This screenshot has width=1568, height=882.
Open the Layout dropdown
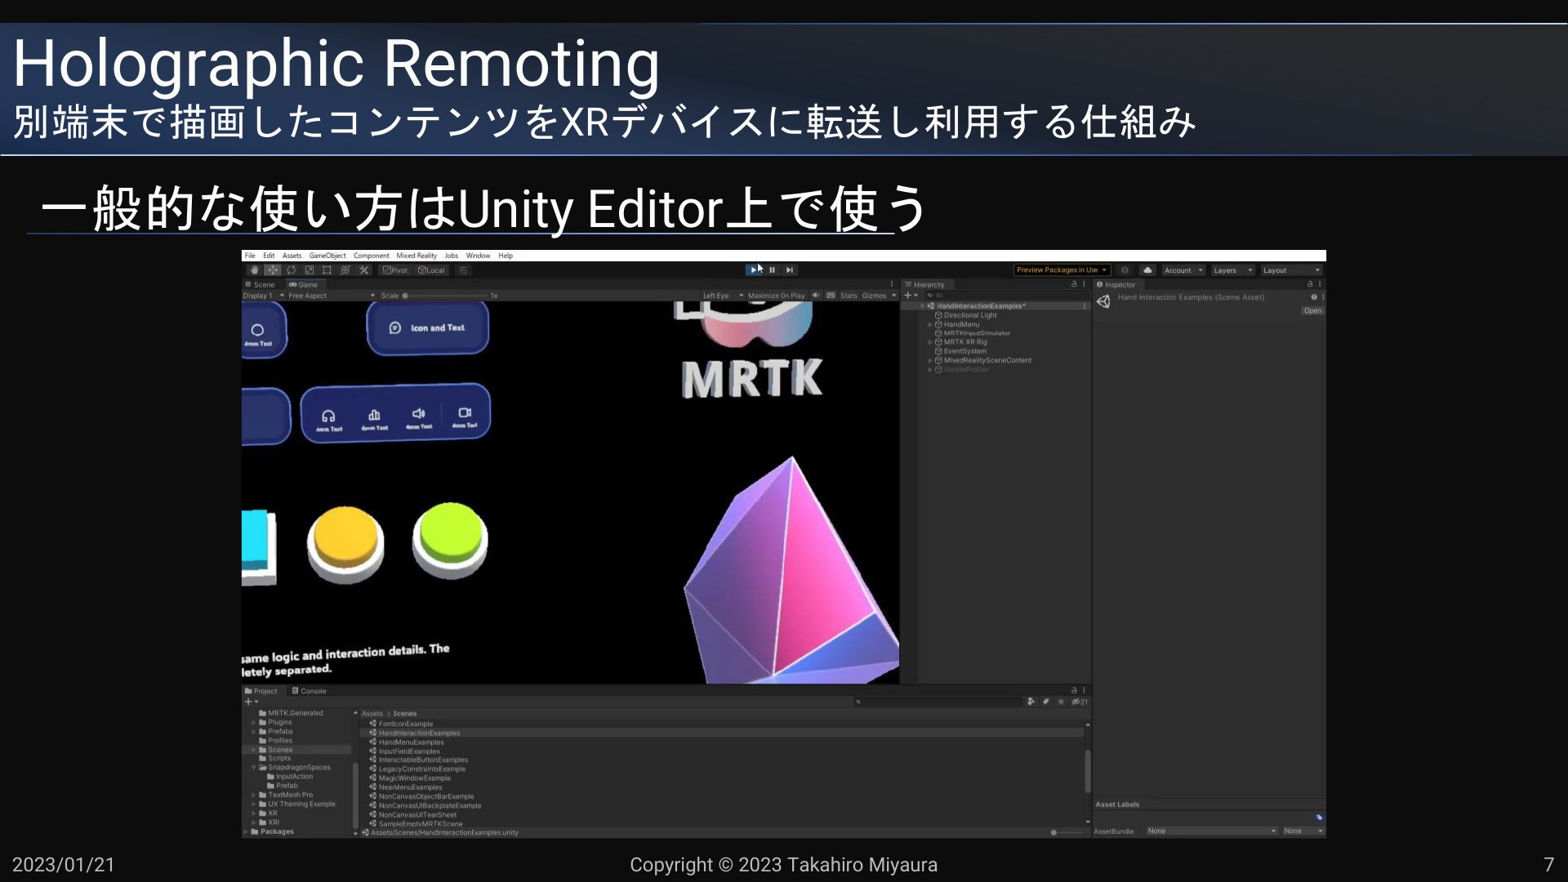pyautogui.click(x=1291, y=270)
